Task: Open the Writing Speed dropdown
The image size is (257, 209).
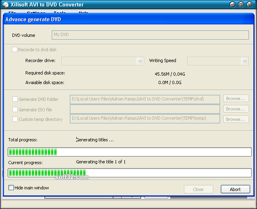Action: 245,61
